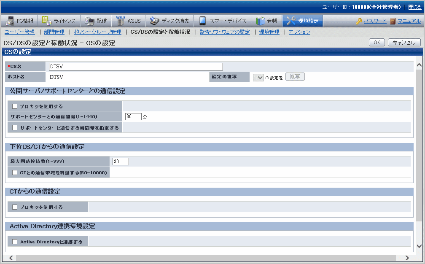
Task: Open the ディスク消去 tab
Action: pyautogui.click(x=169, y=21)
